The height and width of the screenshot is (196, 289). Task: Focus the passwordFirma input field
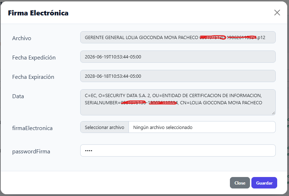(x=178, y=150)
